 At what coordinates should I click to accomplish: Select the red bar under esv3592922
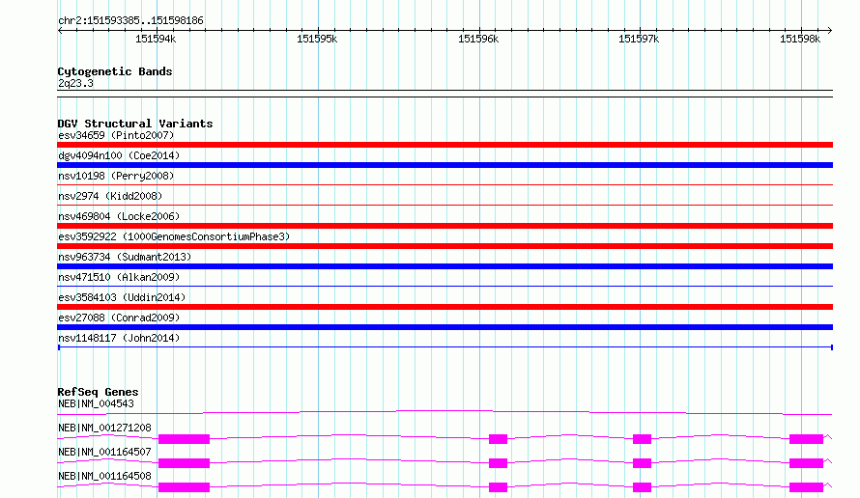coord(444,246)
